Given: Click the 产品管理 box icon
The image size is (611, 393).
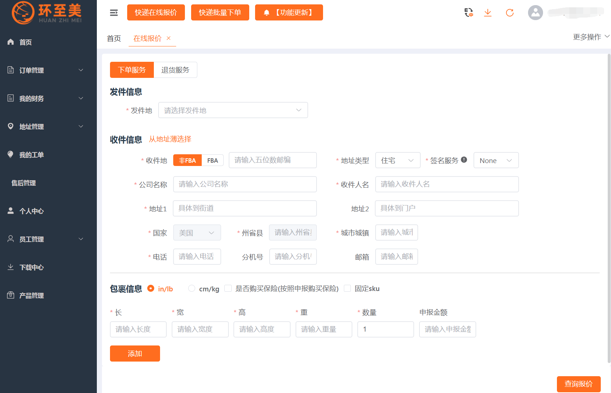Looking at the screenshot, I should [x=11, y=295].
